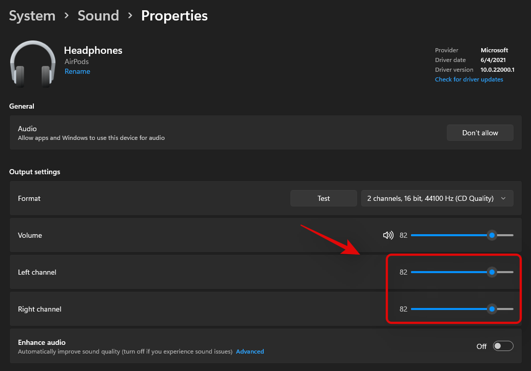Go back to Sound settings breadcrumb
531x371 pixels.
[98, 15]
